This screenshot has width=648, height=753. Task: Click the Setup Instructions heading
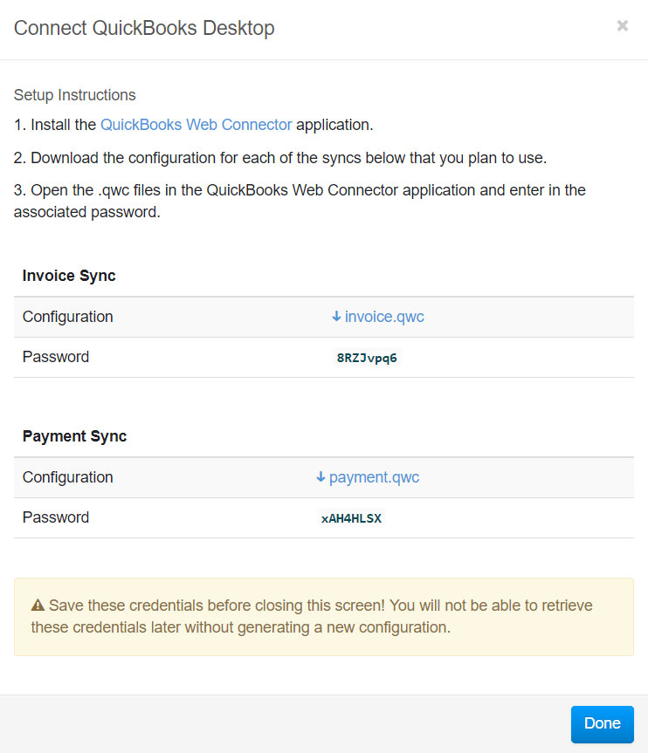coord(75,95)
